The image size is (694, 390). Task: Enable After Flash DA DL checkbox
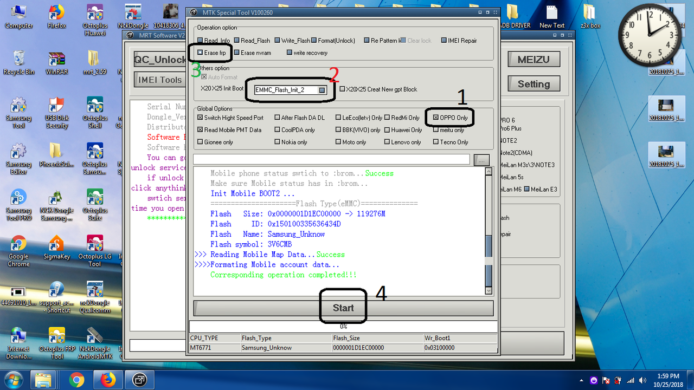pyautogui.click(x=277, y=118)
